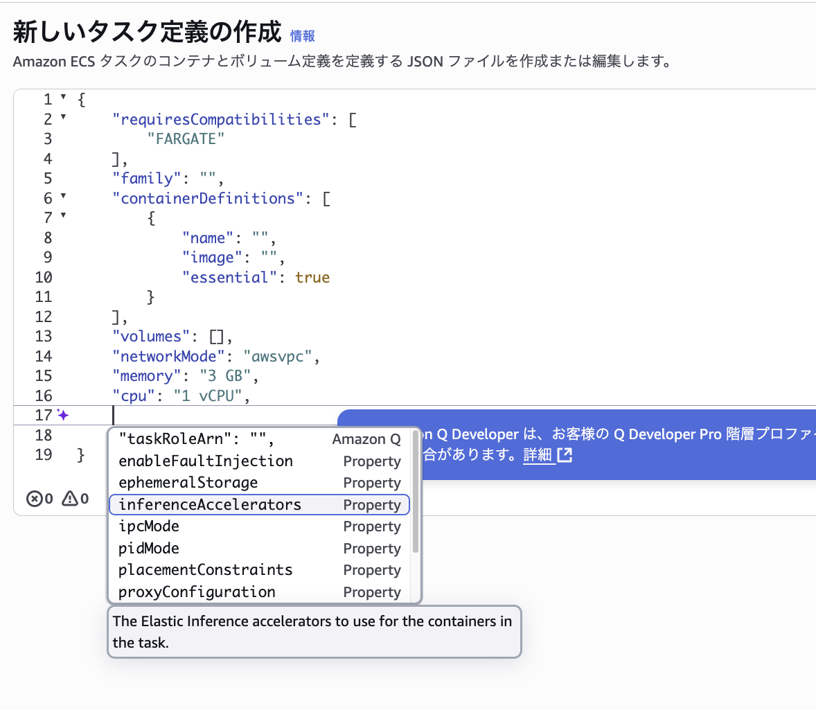
Task: Open the 詳細 link in the Amazon Q banner
Action: [538, 455]
